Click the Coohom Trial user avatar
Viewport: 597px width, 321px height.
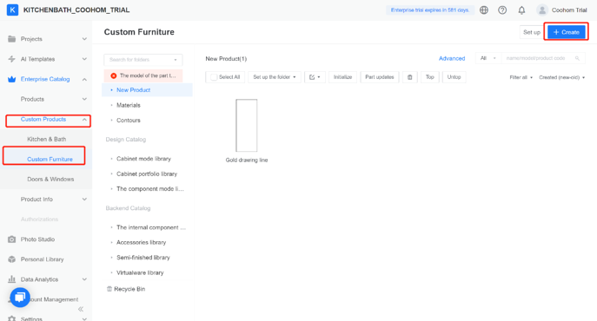[x=542, y=10]
